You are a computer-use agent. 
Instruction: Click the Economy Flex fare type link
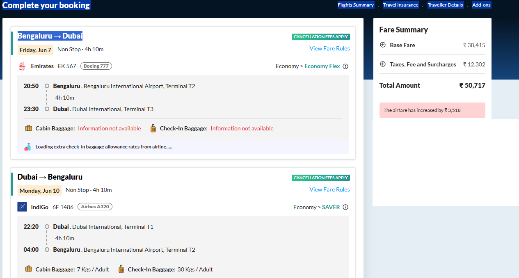click(x=322, y=66)
